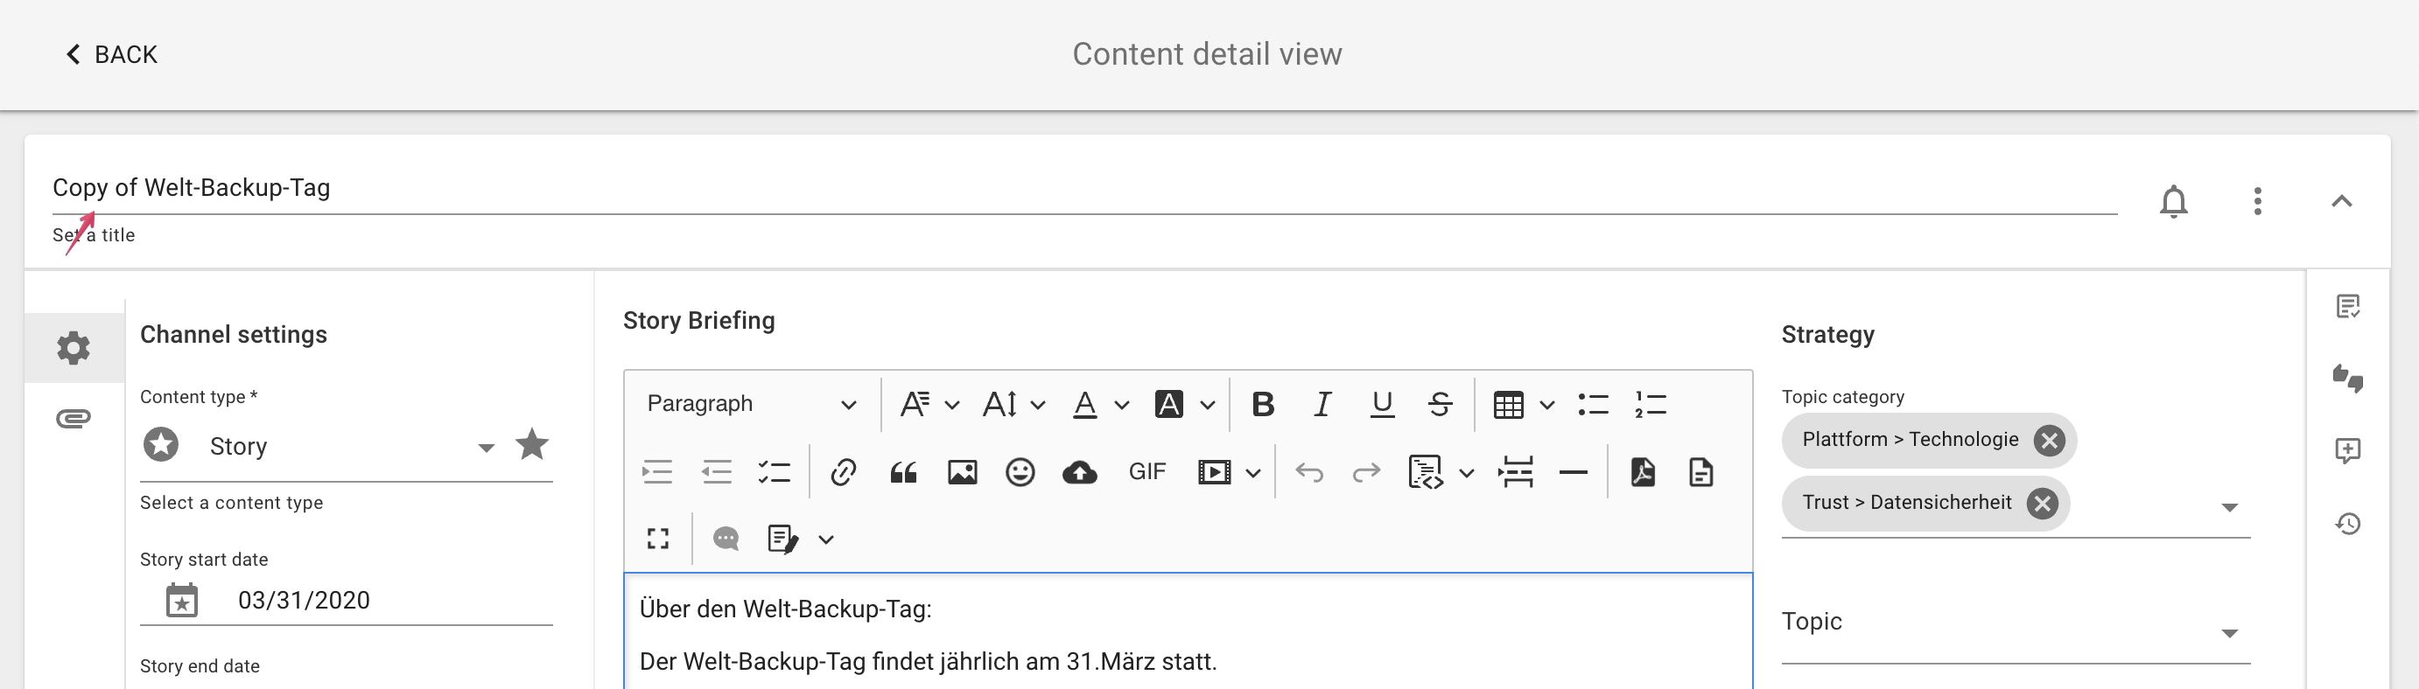Open the HTML embed dropdown arrow

point(1466,473)
